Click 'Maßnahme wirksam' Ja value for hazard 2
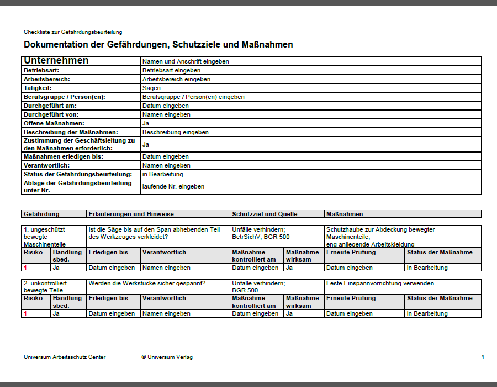Screen dimensions: 497x387 [x=304, y=313]
